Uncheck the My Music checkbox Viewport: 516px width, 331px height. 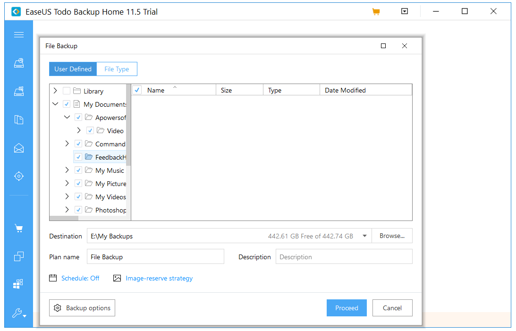78,170
